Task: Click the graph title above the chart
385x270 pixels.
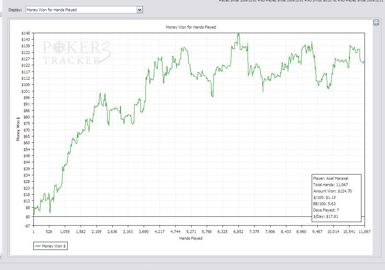Action: click(191, 27)
